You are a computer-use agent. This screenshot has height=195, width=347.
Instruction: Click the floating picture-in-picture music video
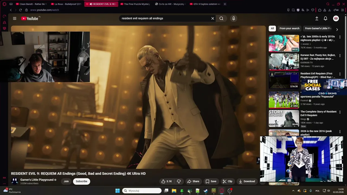point(301,159)
